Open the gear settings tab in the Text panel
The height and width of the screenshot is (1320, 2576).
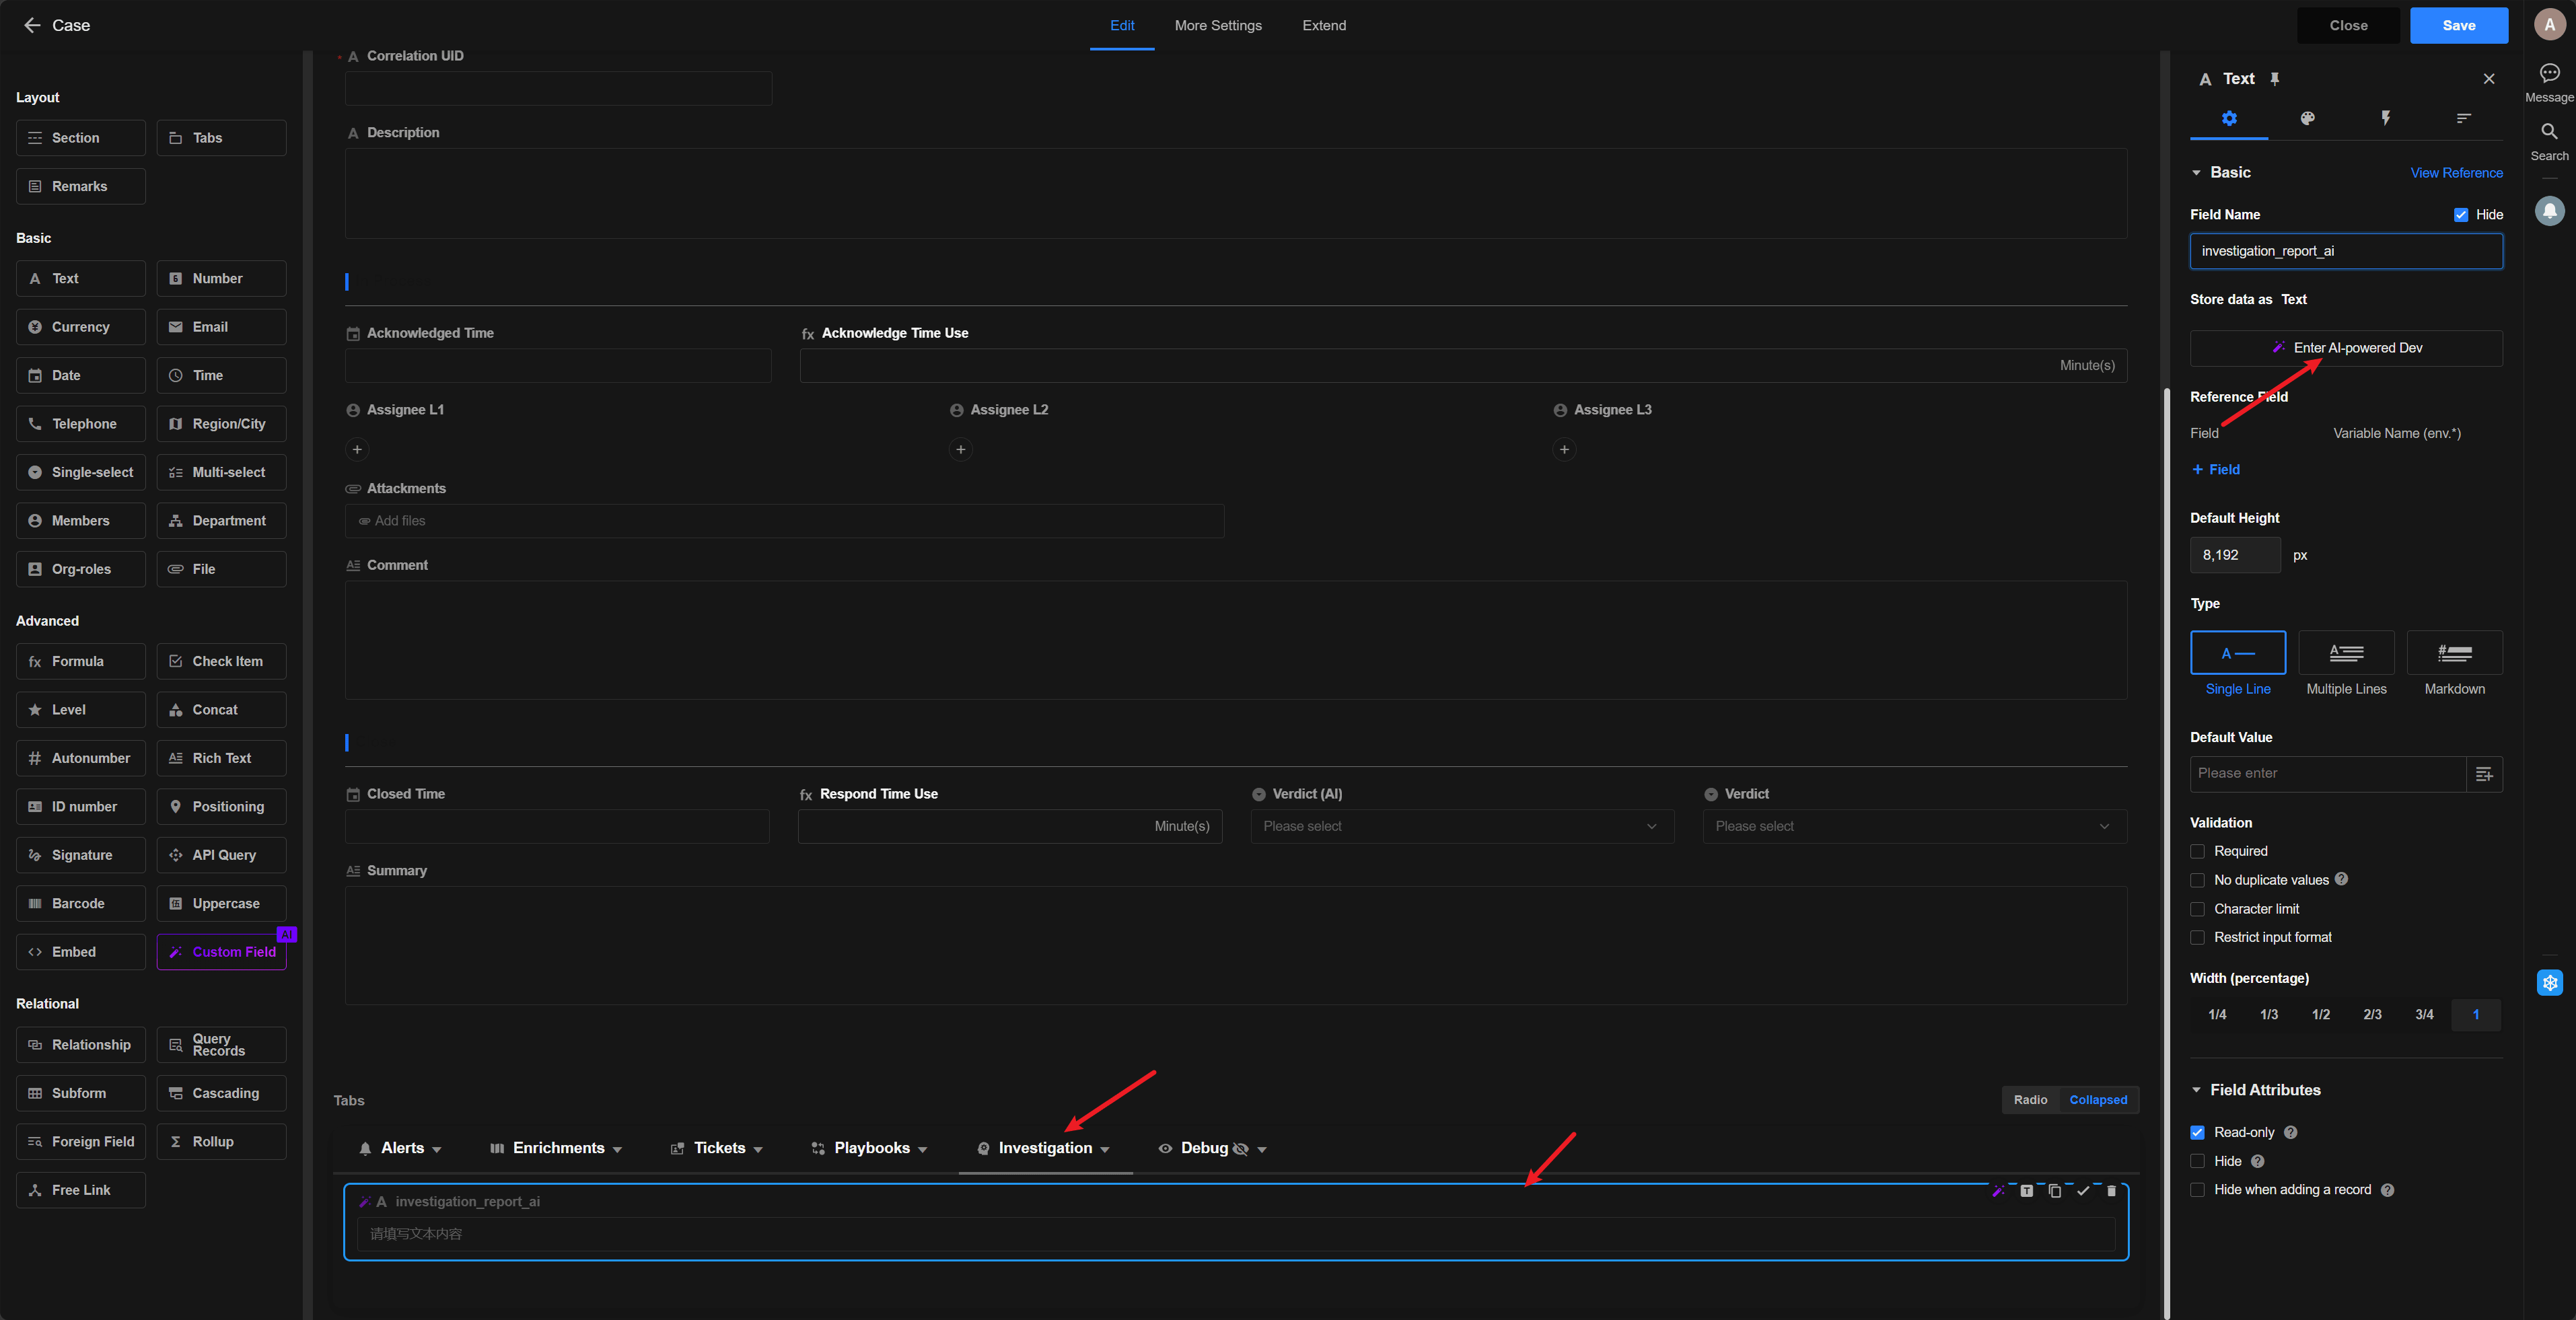coord(2229,118)
